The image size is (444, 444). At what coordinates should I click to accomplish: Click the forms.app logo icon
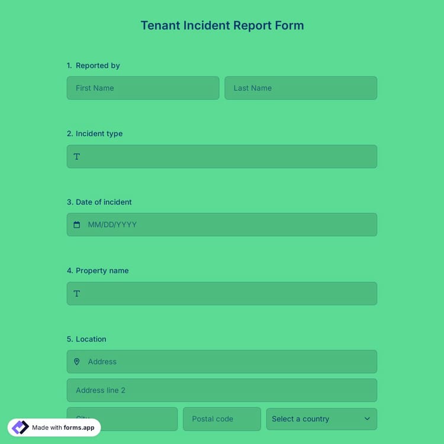click(20, 427)
